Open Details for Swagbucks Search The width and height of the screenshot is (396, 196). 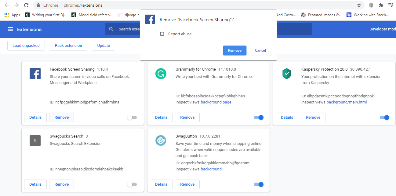click(35, 184)
